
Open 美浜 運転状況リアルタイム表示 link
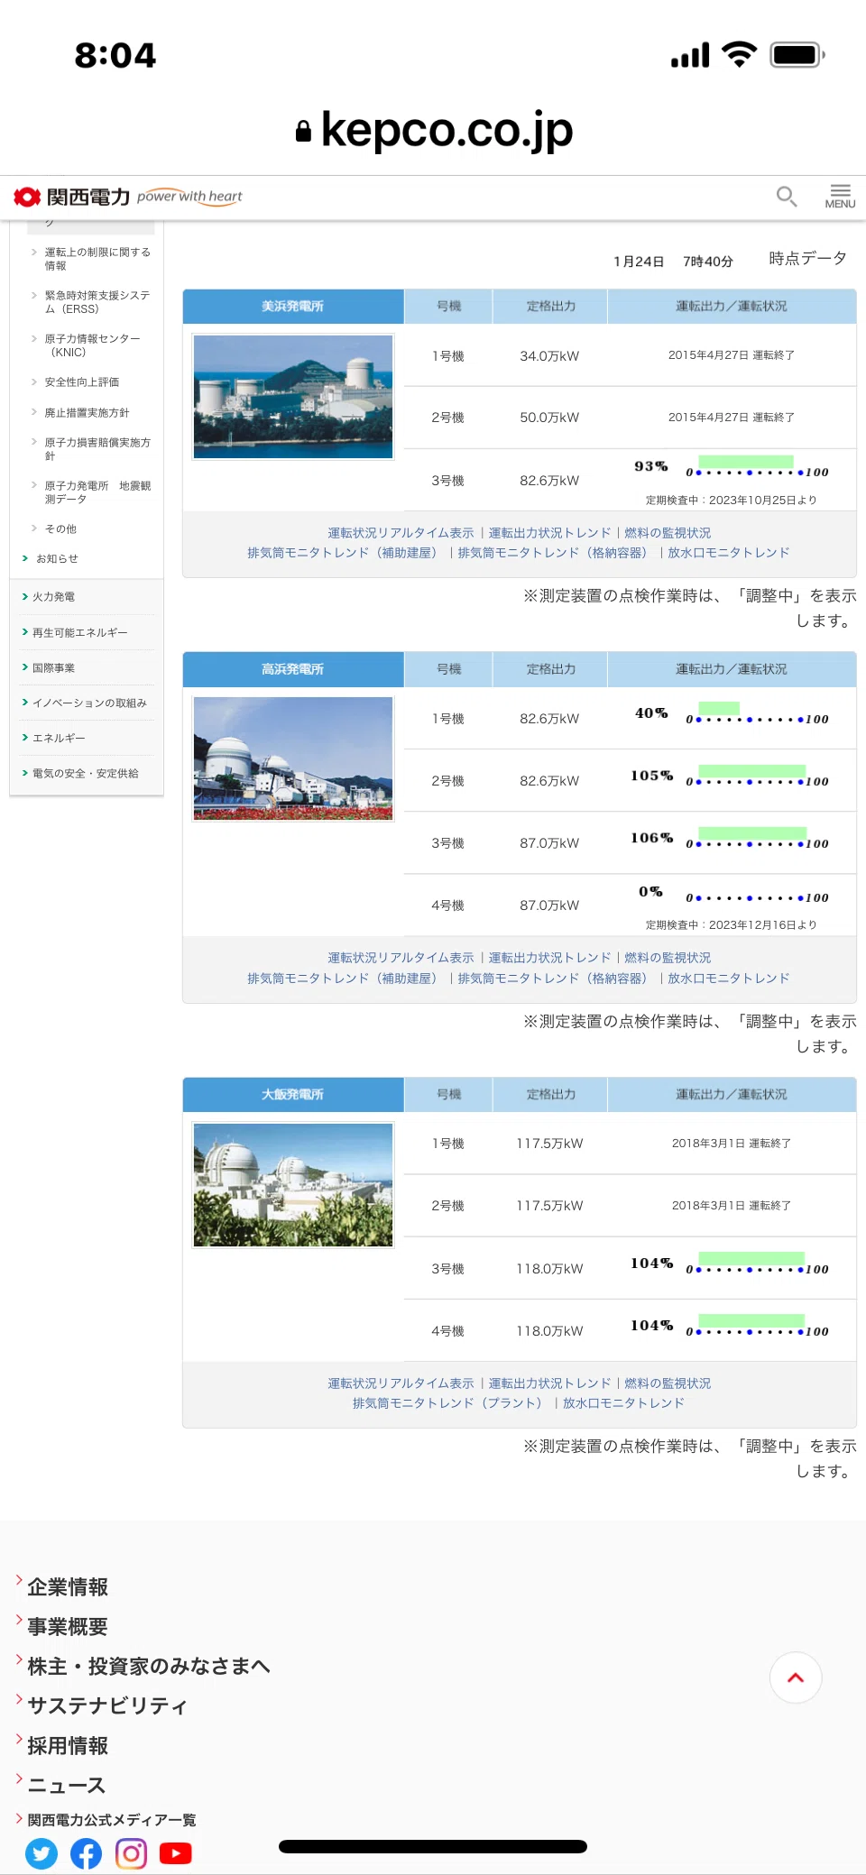401,533
